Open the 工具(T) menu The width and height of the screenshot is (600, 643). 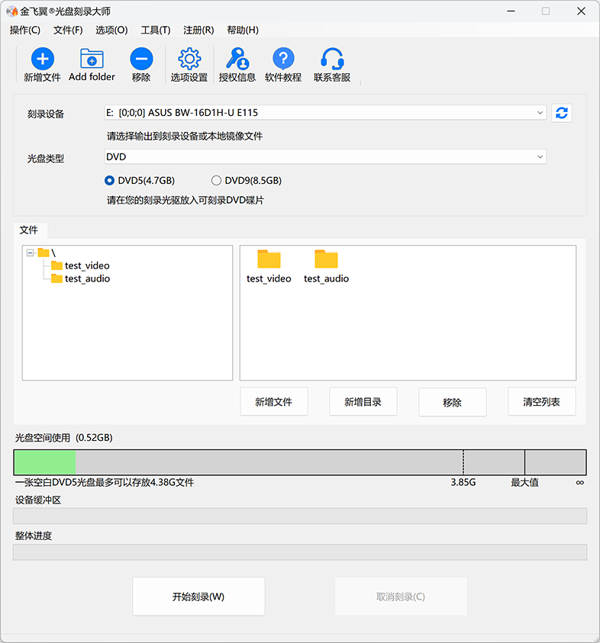coord(155,30)
